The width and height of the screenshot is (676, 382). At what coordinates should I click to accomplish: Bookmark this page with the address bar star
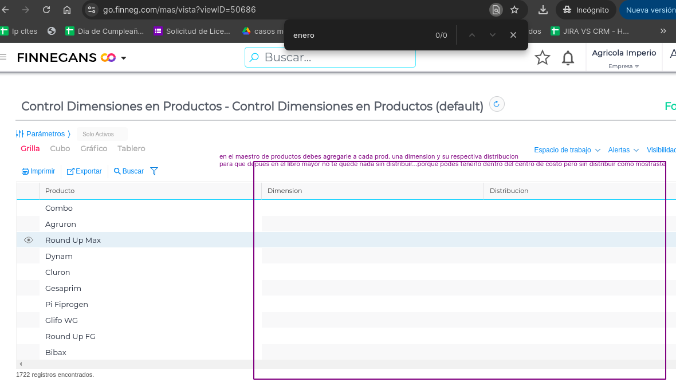tap(514, 10)
